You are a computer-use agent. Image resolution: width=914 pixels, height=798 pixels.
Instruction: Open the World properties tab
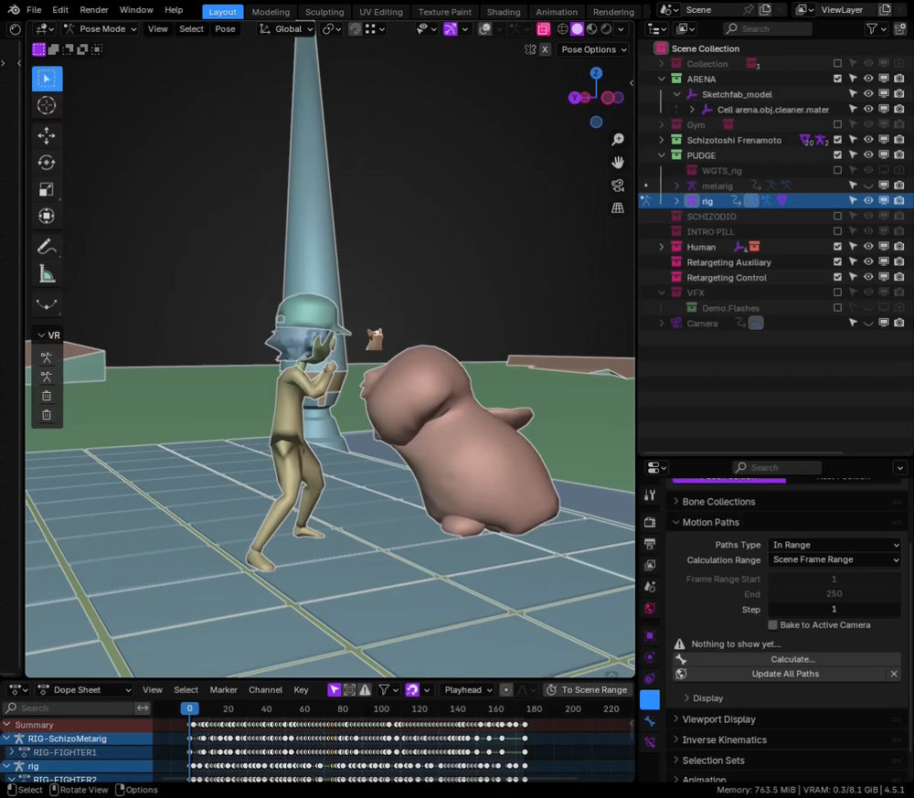(650, 609)
